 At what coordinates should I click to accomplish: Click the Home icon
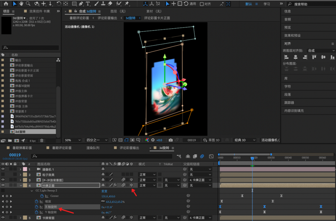pyautogui.click(x=6, y=4)
